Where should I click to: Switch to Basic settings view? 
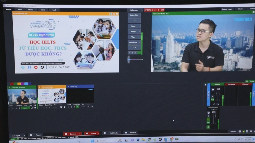[x=240, y=9]
